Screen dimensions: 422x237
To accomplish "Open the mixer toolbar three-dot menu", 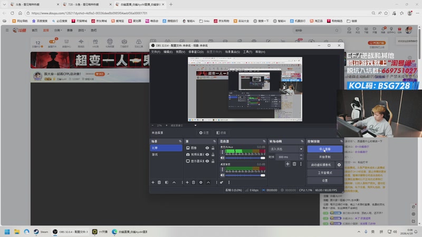I will (229, 182).
